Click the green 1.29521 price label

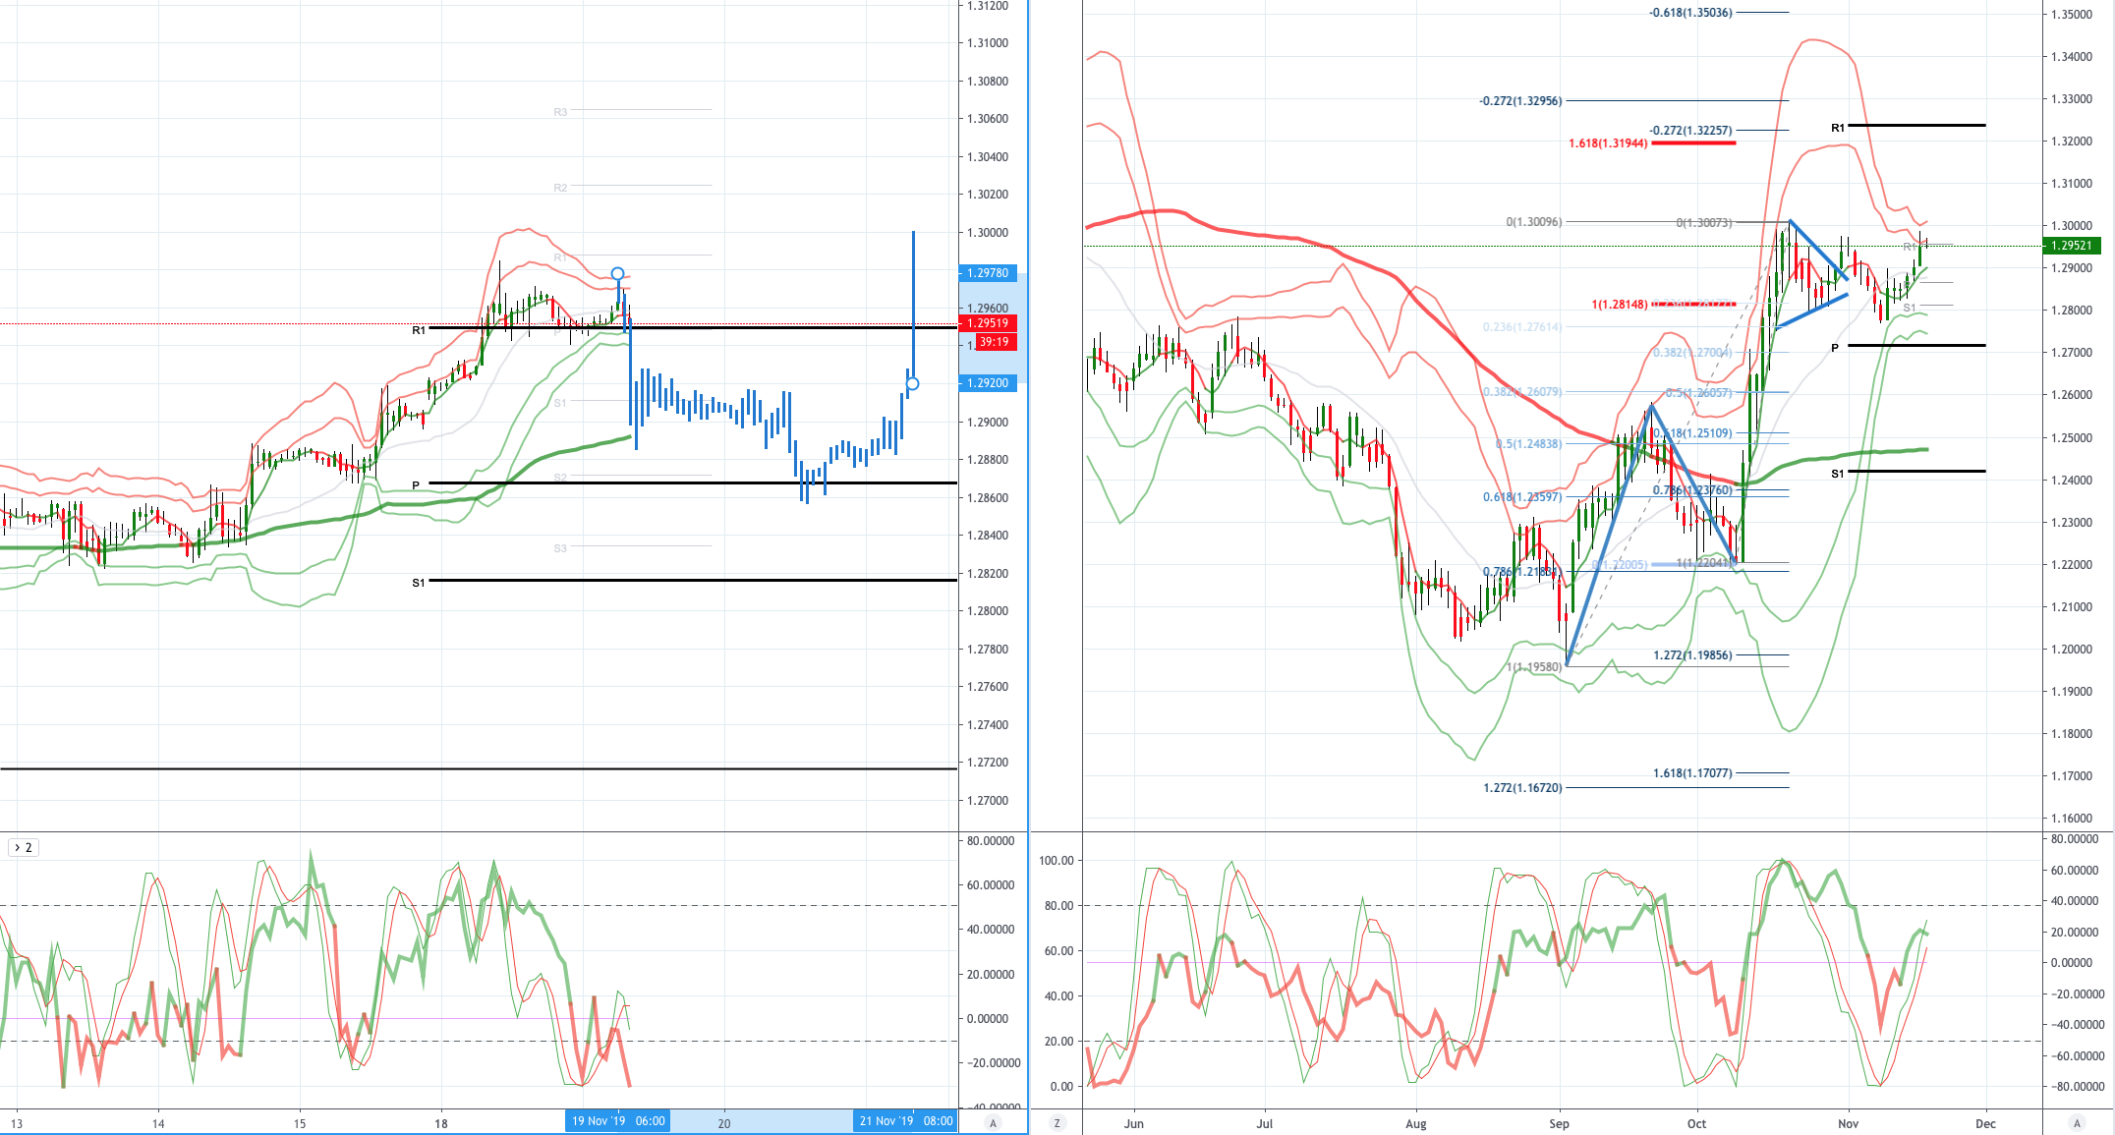[2070, 246]
